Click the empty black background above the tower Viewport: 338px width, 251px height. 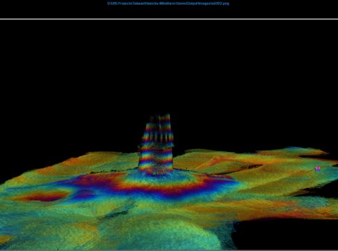pos(160,70)
